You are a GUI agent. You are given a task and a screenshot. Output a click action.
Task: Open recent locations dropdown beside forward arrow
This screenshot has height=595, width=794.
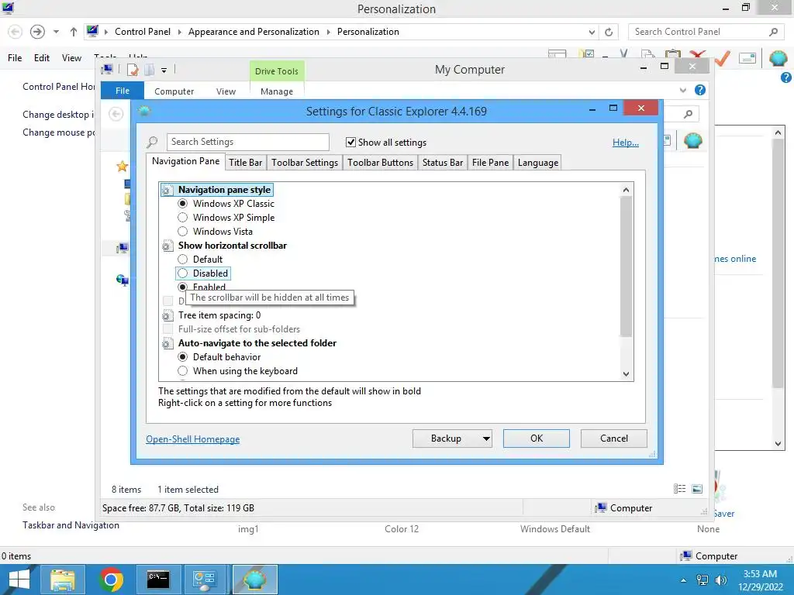(56, 32)
